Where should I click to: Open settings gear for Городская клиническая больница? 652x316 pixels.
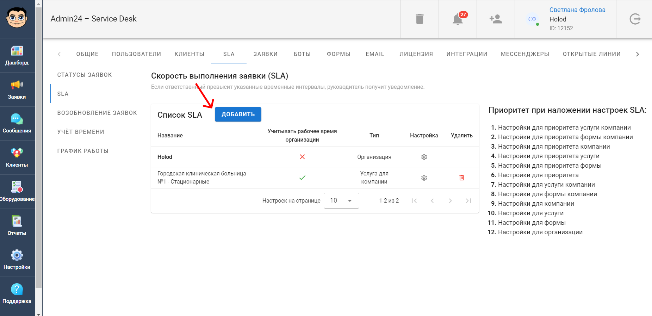coord(424,178)
